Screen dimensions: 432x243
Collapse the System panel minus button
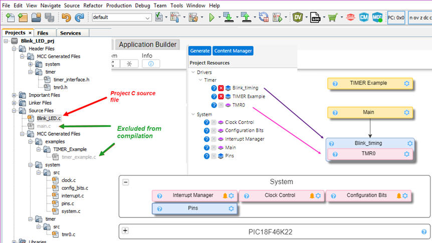pyautogui.click(x=126, y=182)
